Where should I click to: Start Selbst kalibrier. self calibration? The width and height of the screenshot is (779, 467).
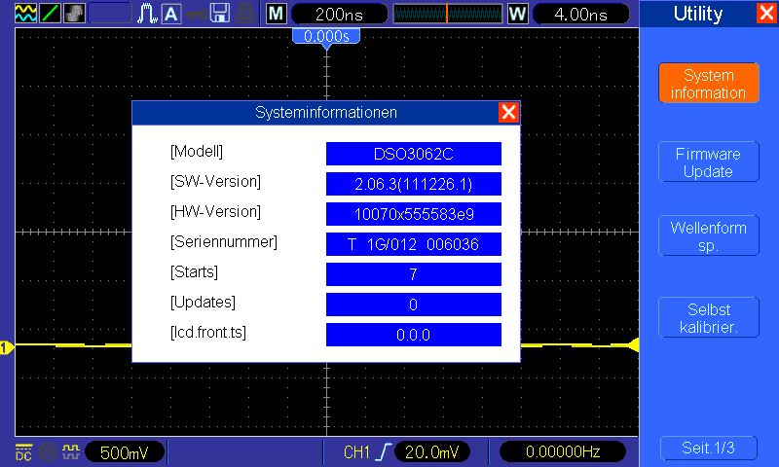click(709, 317)
